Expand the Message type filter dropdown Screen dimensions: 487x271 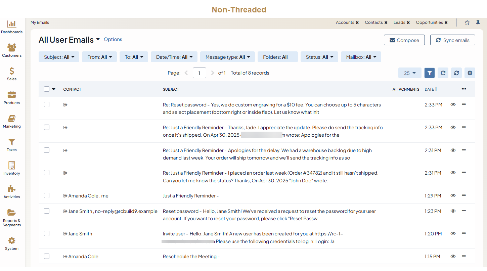click(x=227, y=57)
